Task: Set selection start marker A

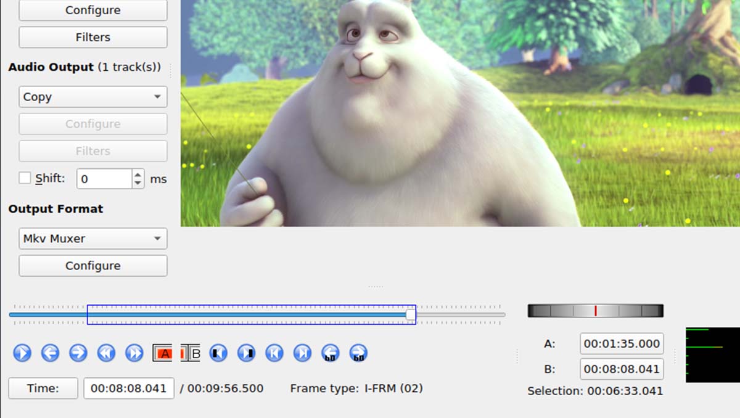Action: [162, 353]
